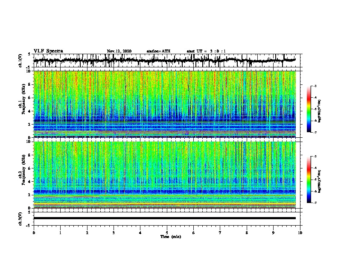Click time-axis tick label "9"
338x261 pixels.
[273, 232]
